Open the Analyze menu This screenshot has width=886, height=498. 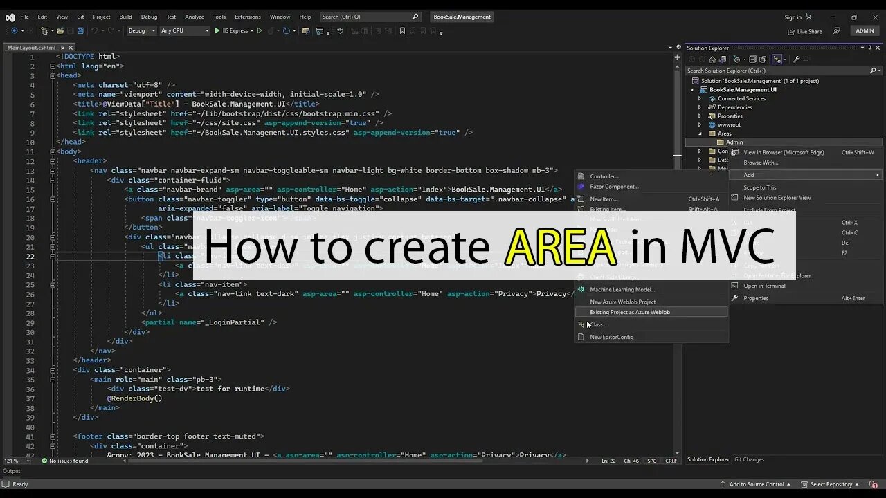195,17
